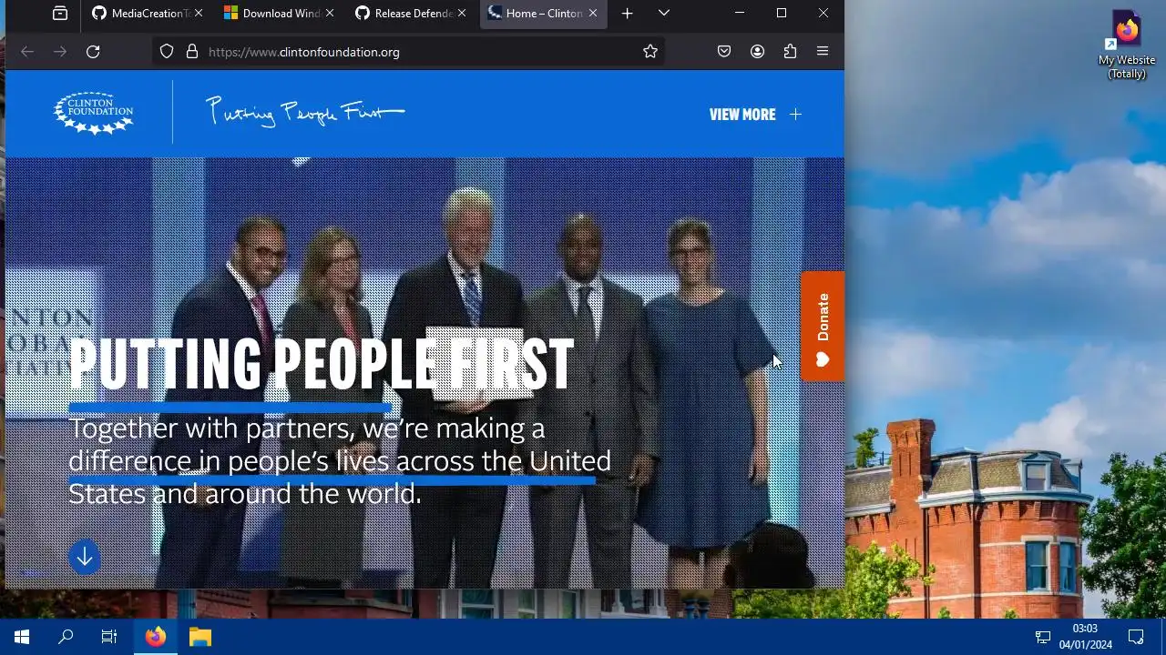Screen dimensions: 1166x655
Task: Close the Download Windows tab
Action: (330, 14)
